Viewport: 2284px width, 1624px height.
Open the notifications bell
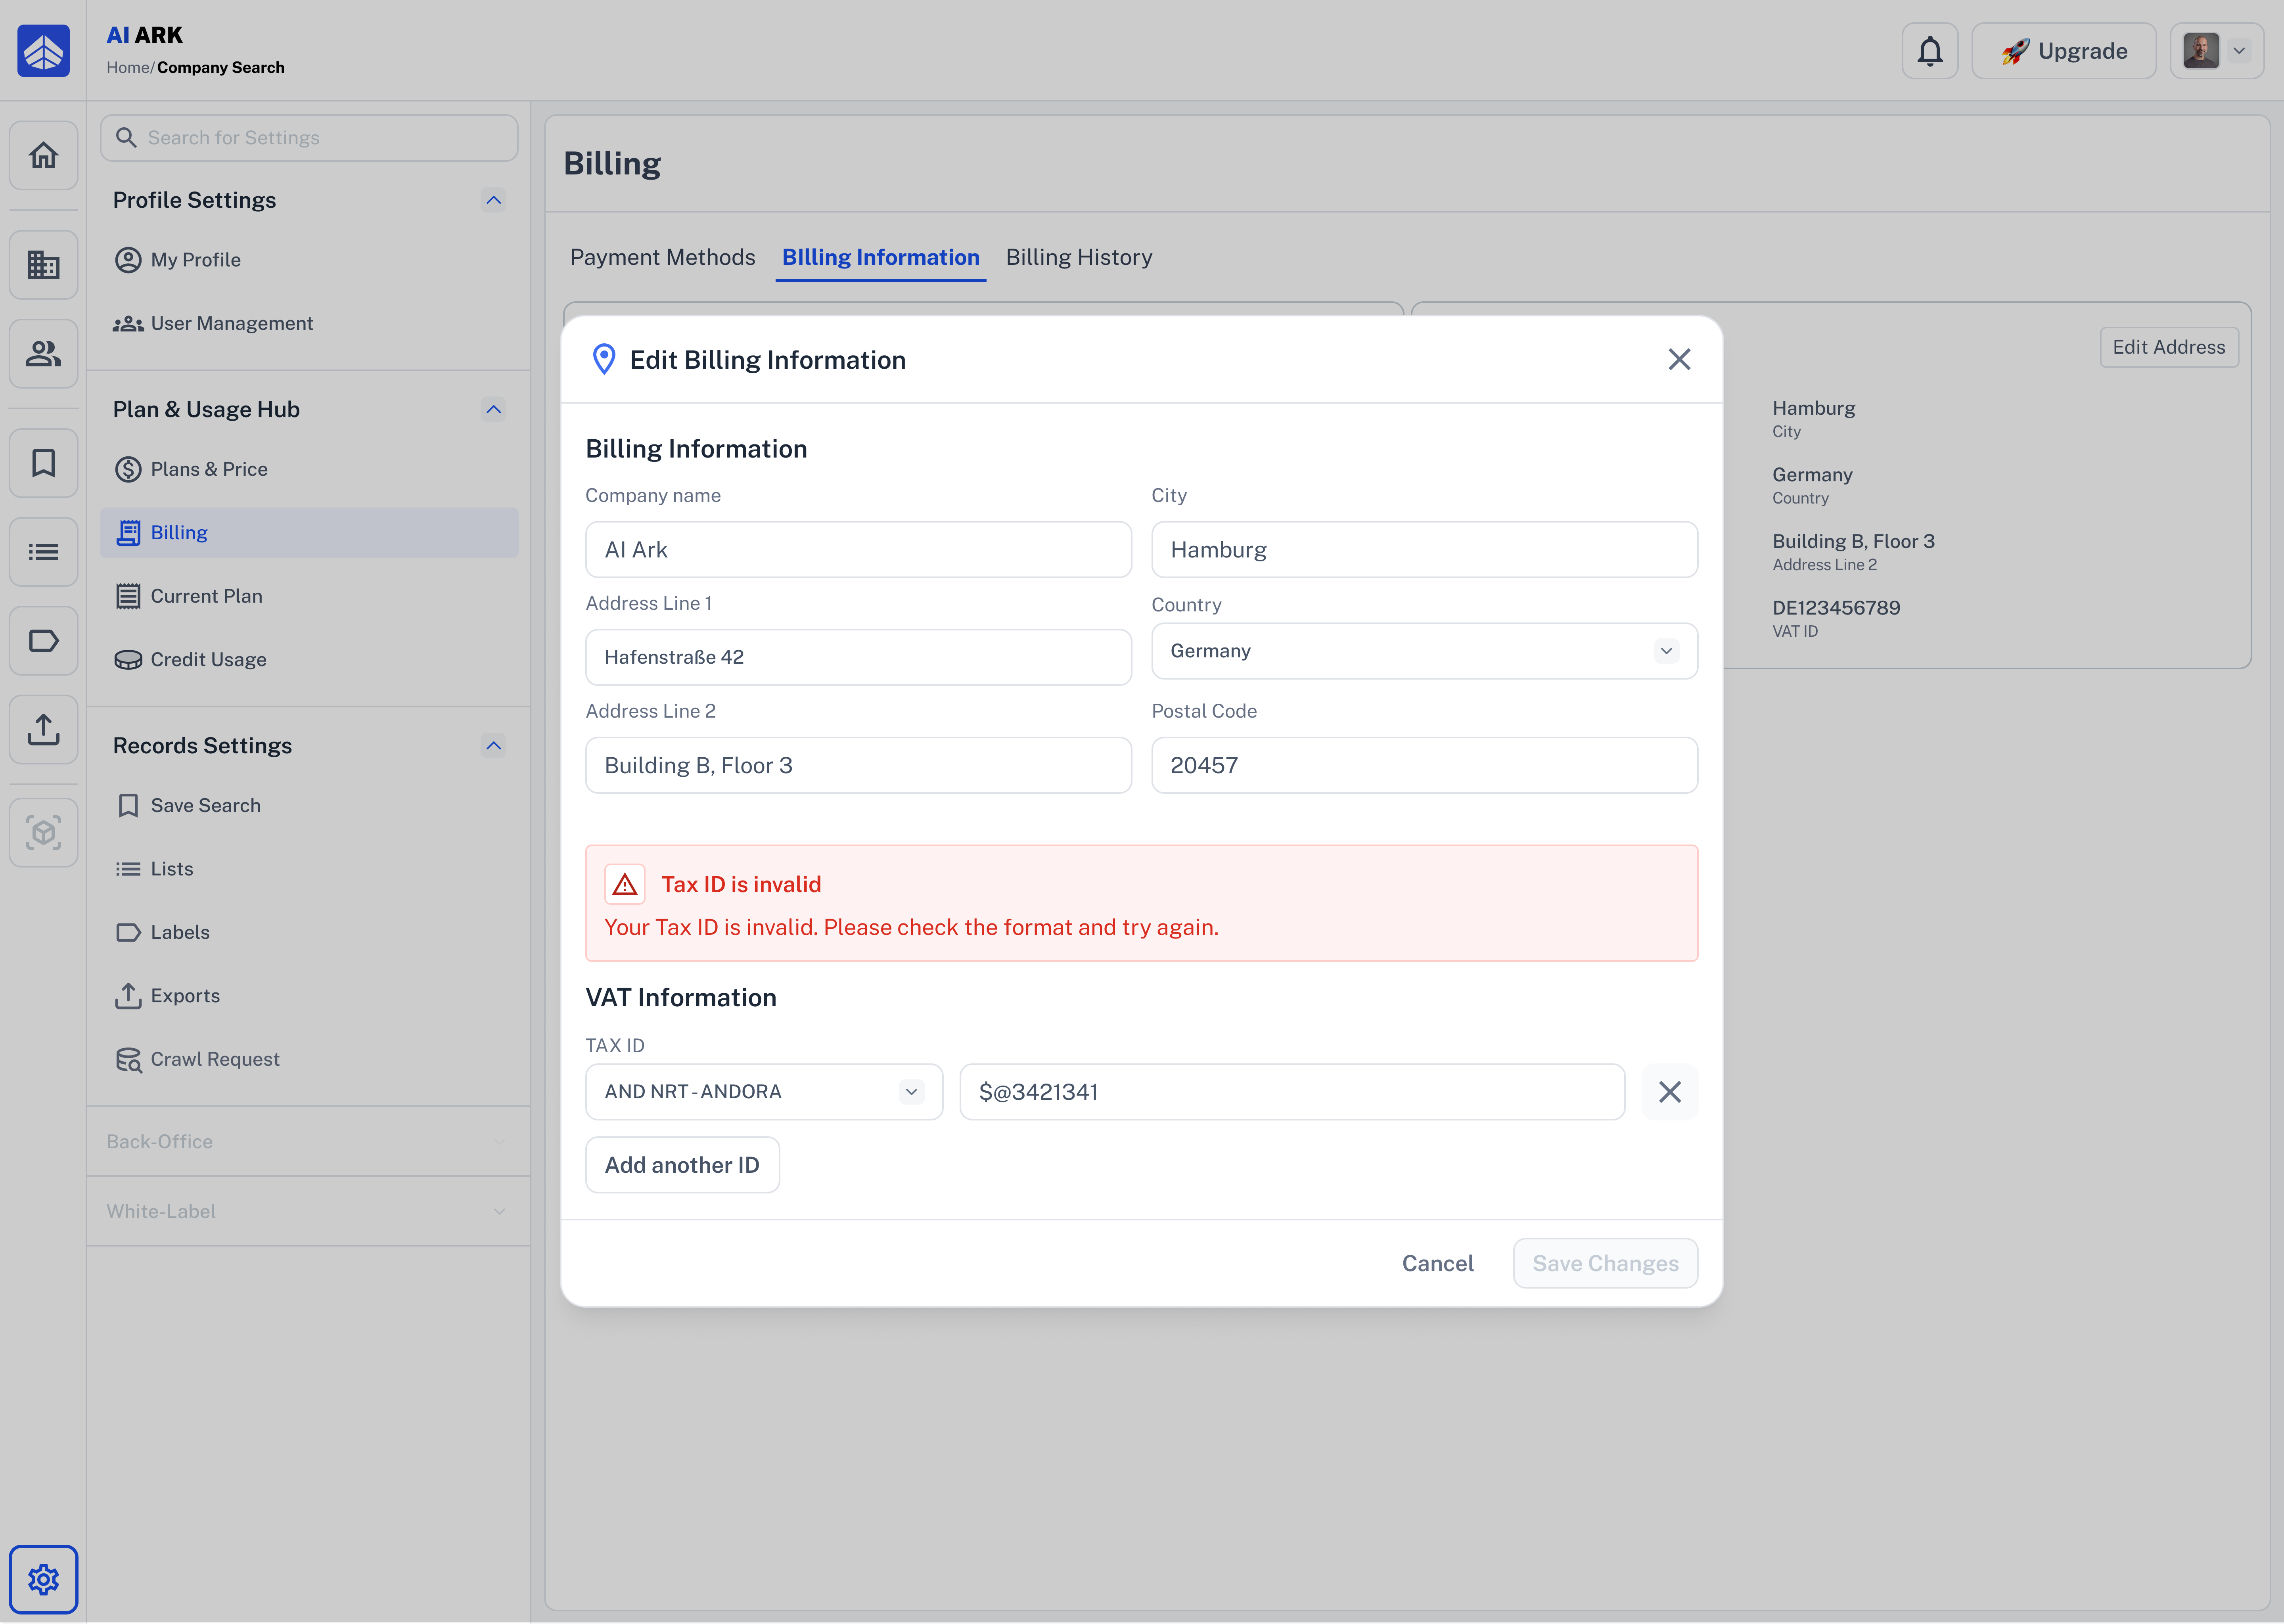coord(1930,51)
